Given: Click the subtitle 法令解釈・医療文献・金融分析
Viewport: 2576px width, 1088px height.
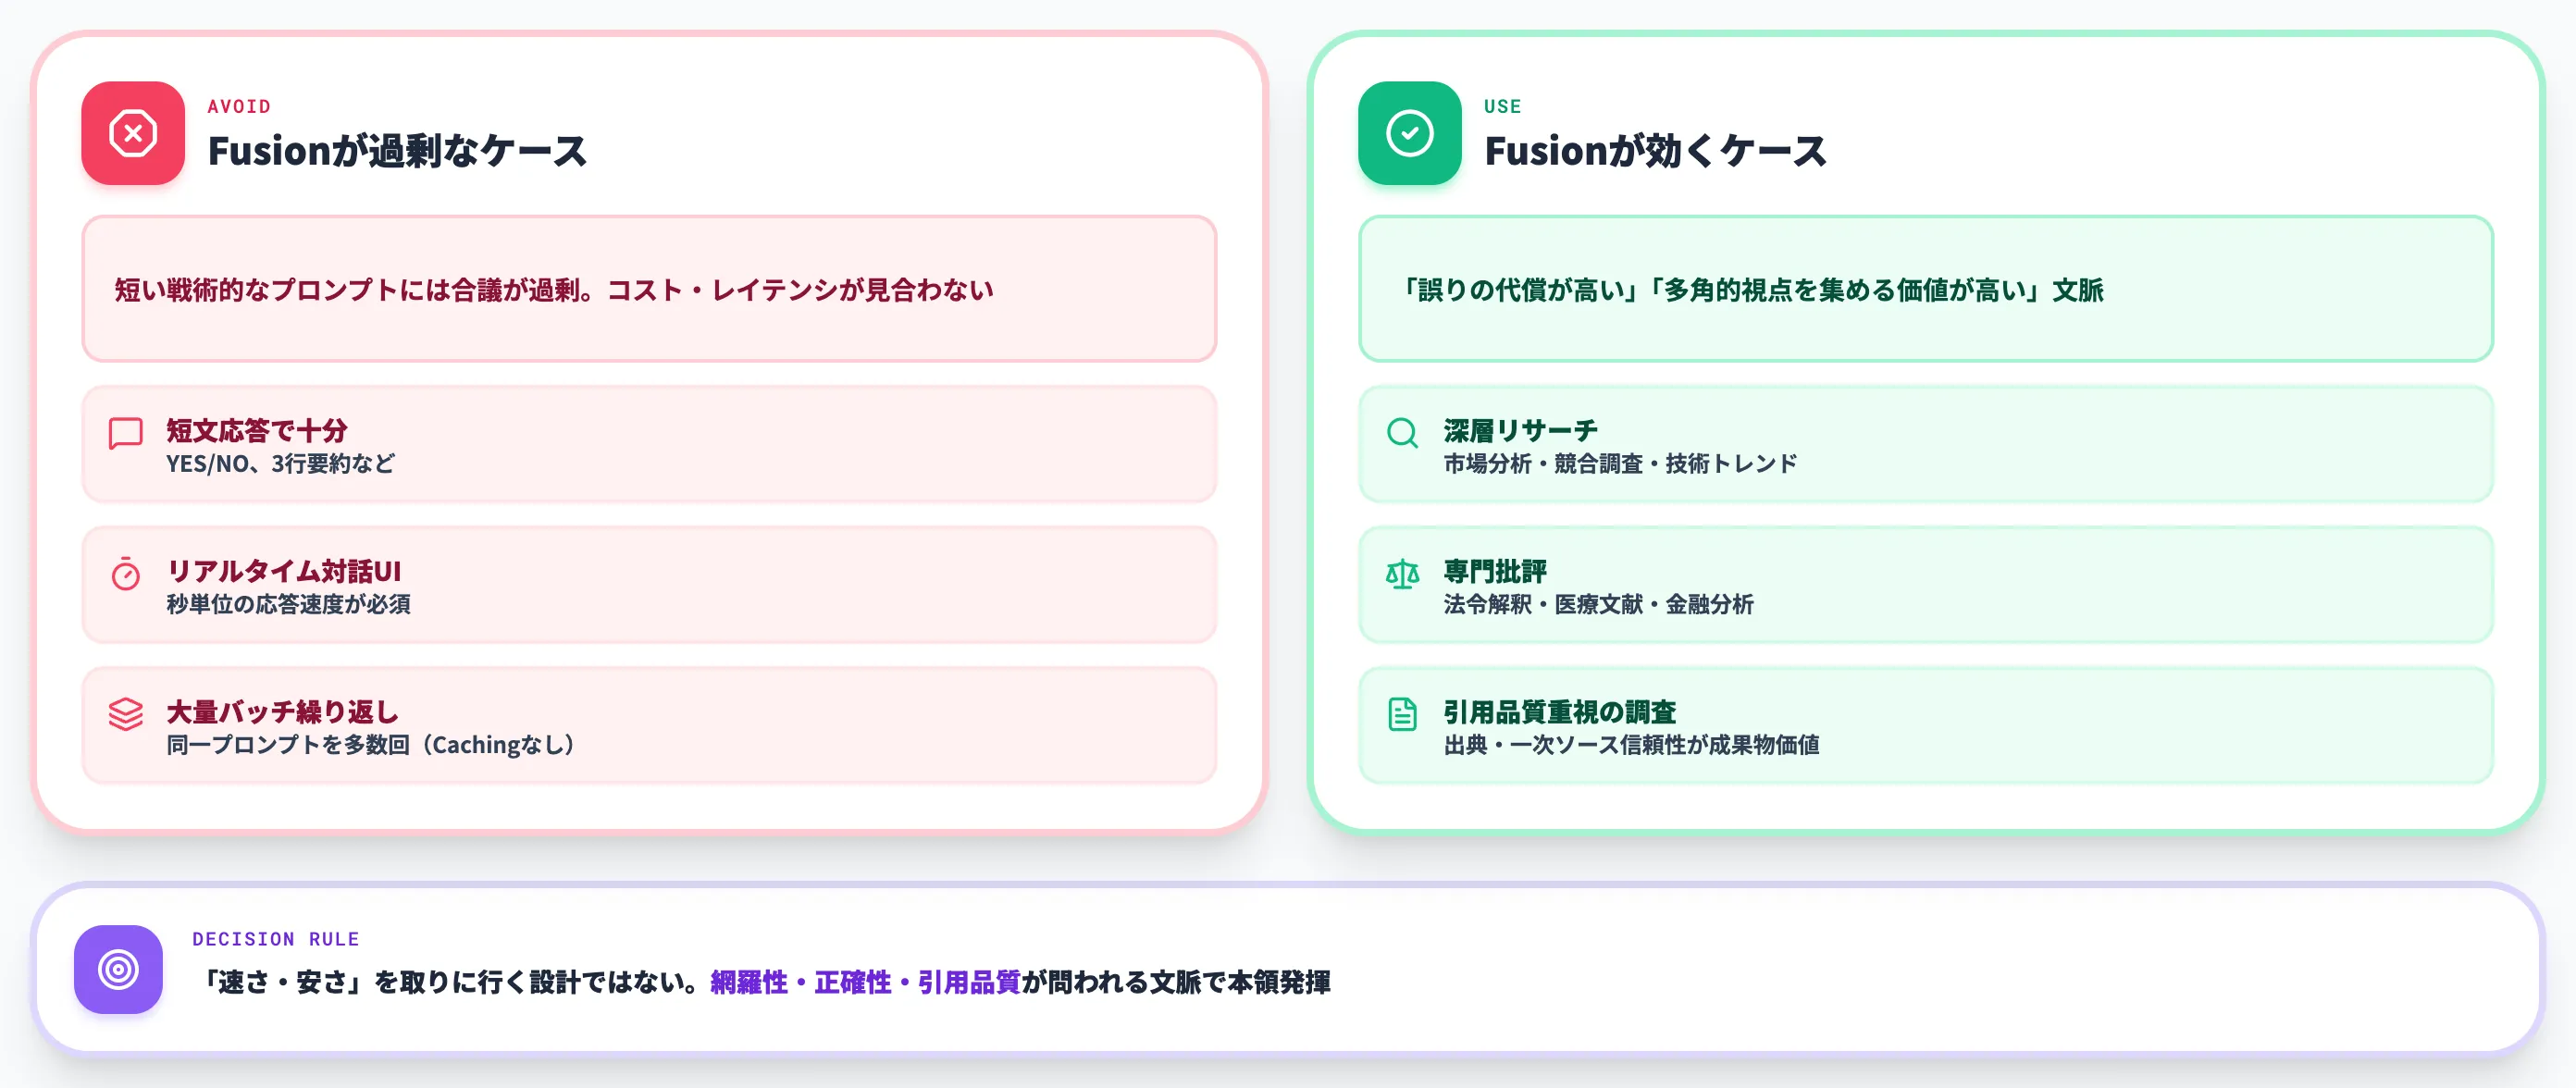Looking at the screenshot, I should tap(1598, 604).
